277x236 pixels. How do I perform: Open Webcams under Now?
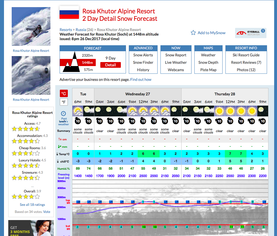pyautogui.click(x=176, y=70)
